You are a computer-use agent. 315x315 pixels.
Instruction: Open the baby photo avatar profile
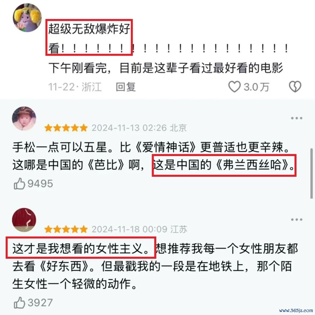[x=24, y=118]
